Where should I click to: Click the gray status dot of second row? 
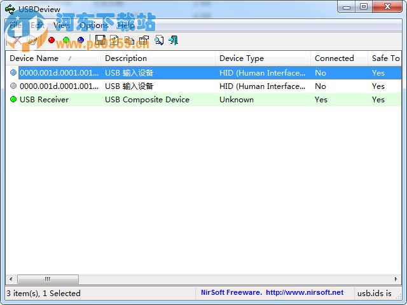pyautogui.click(x=13, y=86)
